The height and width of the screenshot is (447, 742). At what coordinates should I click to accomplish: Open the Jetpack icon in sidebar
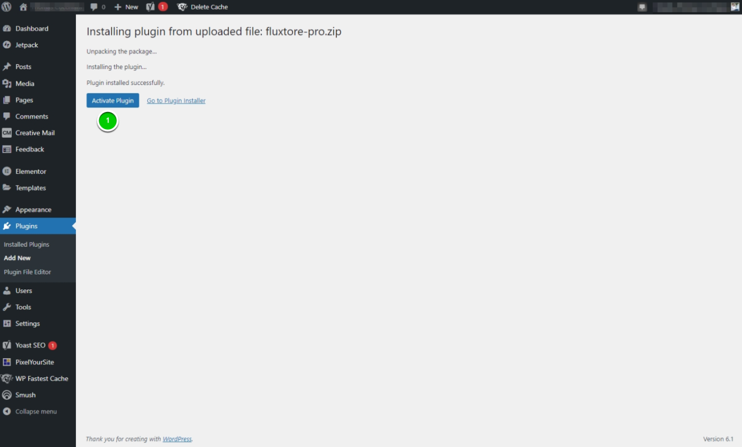click(7, 45)
